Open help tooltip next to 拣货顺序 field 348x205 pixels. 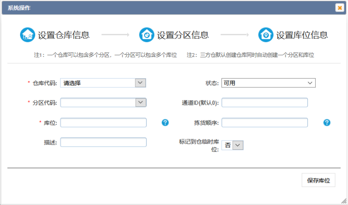[327, 123]
